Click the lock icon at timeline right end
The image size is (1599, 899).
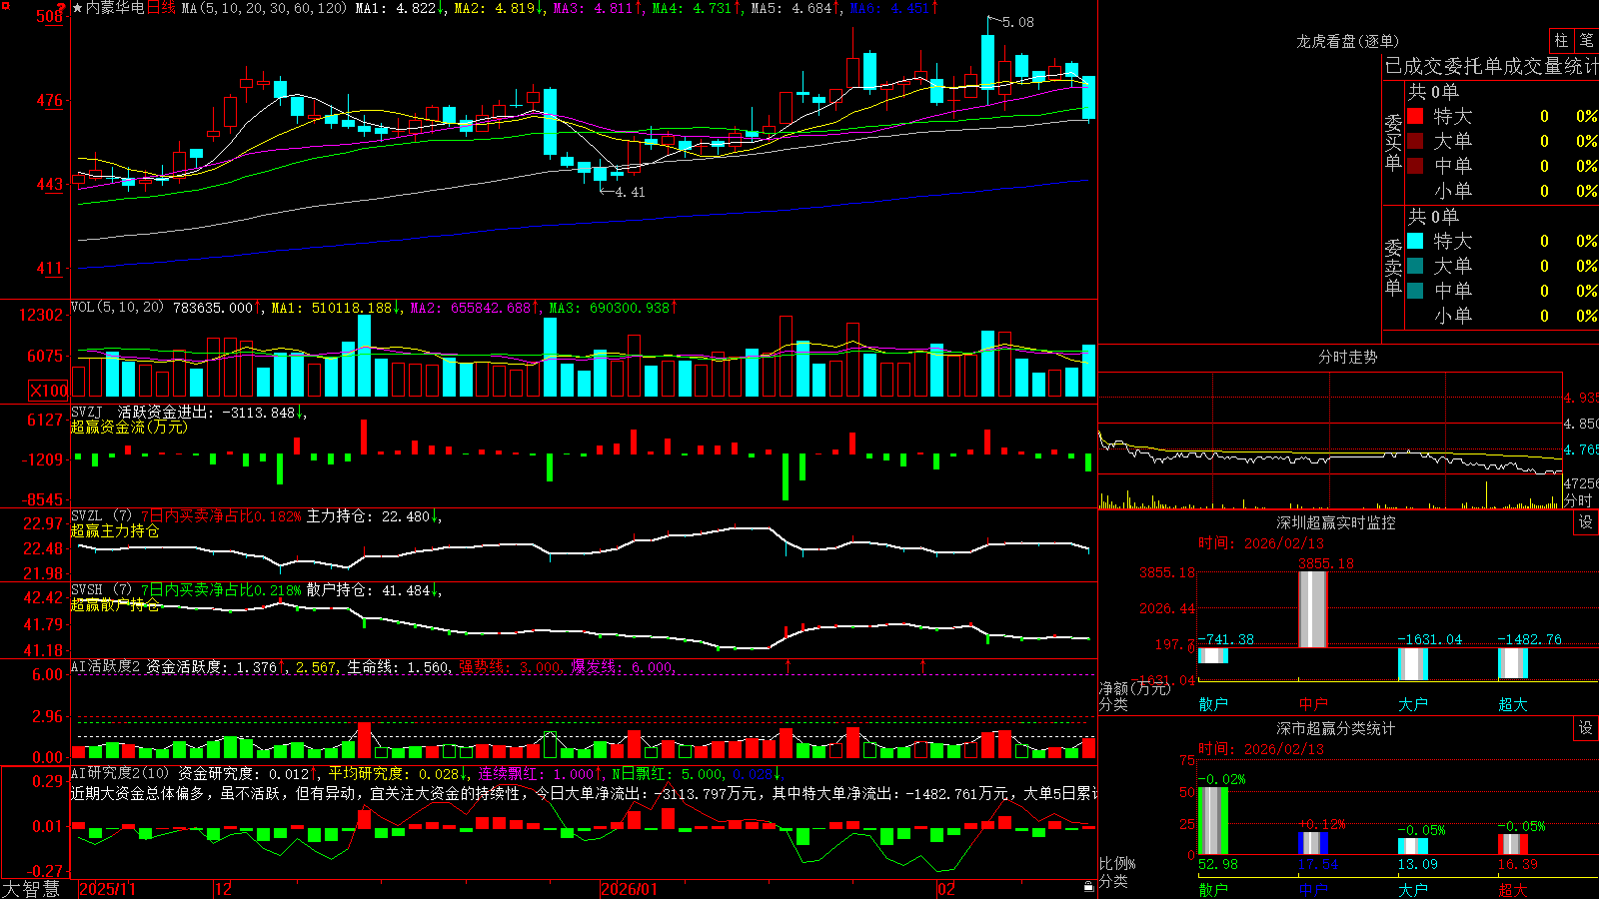click(x=1088, y=886)
